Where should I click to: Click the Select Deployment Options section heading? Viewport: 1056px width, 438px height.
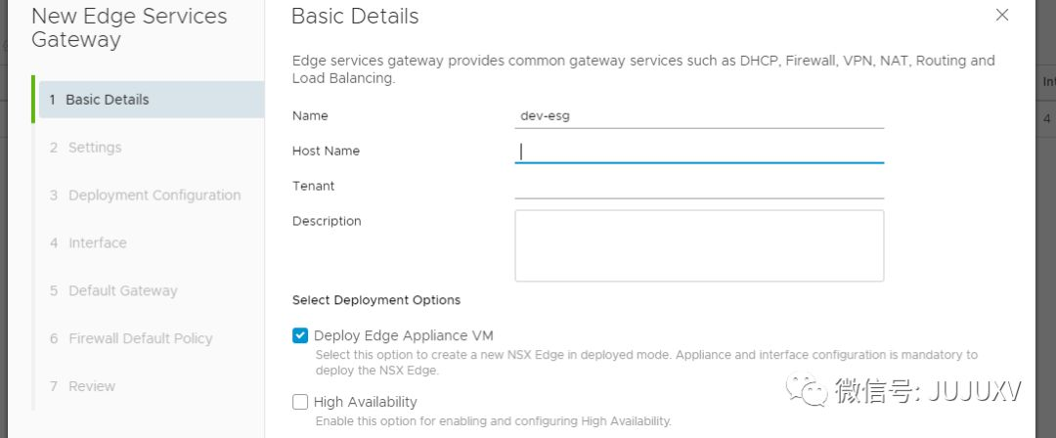[375, 300]
